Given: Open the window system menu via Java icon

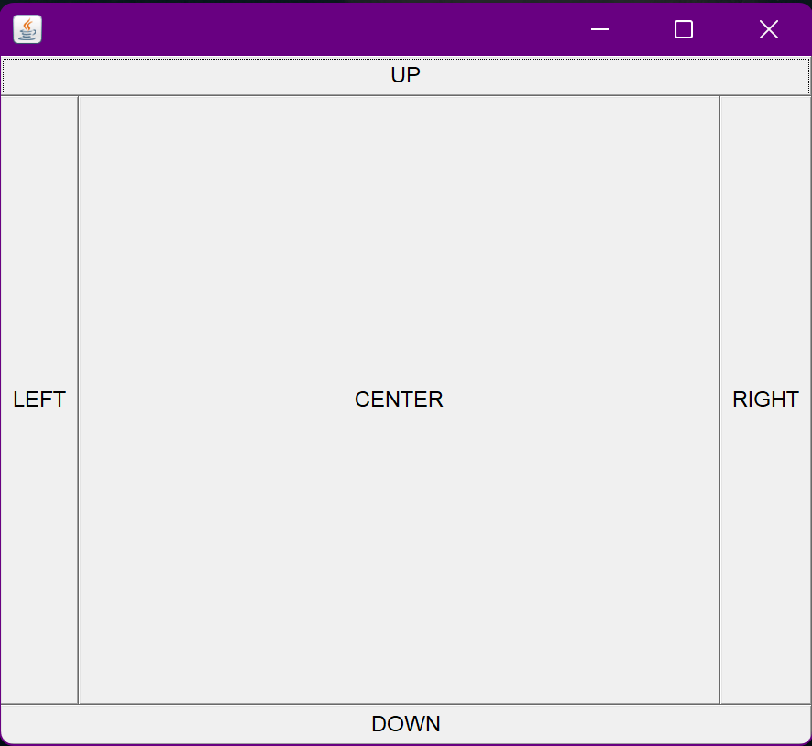Looking at the screenshot, I should click(x=27, y=28).
